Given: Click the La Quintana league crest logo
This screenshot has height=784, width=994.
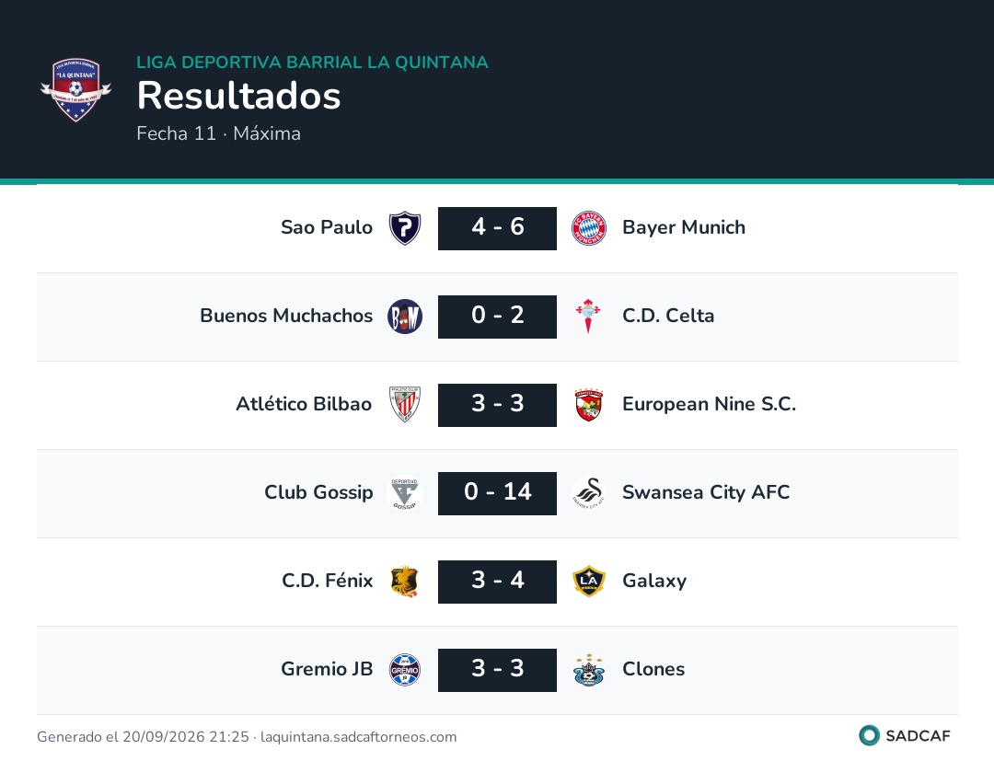Looking at the screenshot, I should tap(76, 90).
